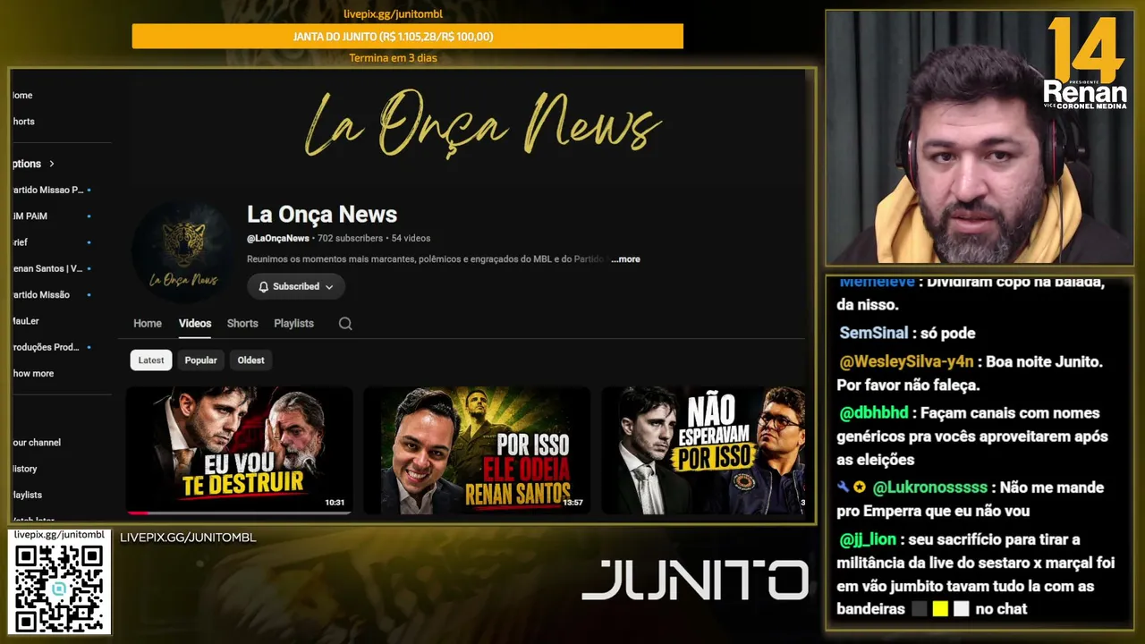
Task: Open the channel search magnifier icon
Action: coord(345,324)
